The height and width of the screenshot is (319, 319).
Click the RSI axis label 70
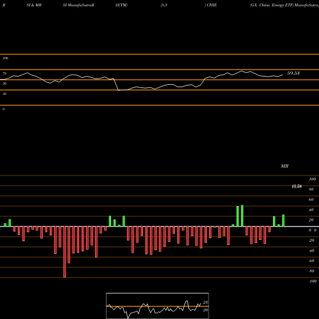[x=4, y=73]
